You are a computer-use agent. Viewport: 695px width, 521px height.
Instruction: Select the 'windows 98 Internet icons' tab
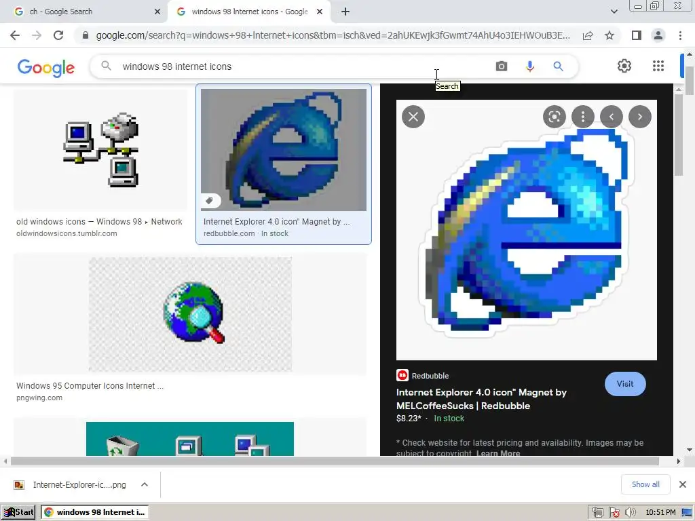point(248,12)
